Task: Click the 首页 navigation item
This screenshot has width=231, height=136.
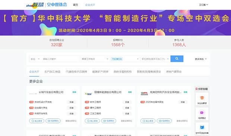Action: click(x=75, y=5)
